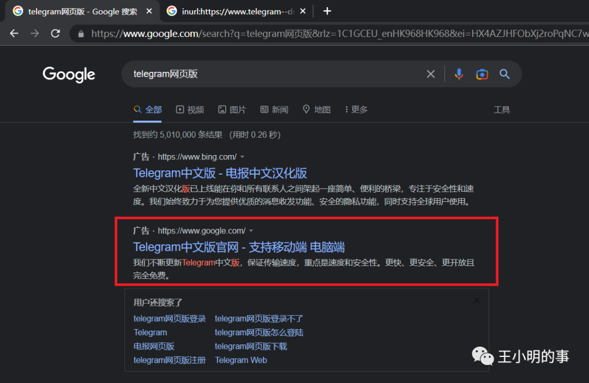Open related search 电报网页版
589x383 pixels.
154,346
